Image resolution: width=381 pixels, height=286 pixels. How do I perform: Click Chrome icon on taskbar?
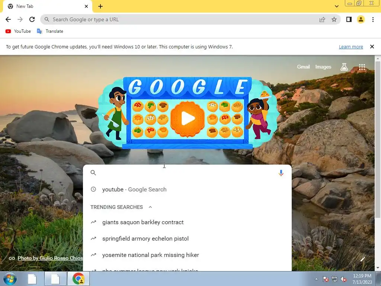[78, 279]
